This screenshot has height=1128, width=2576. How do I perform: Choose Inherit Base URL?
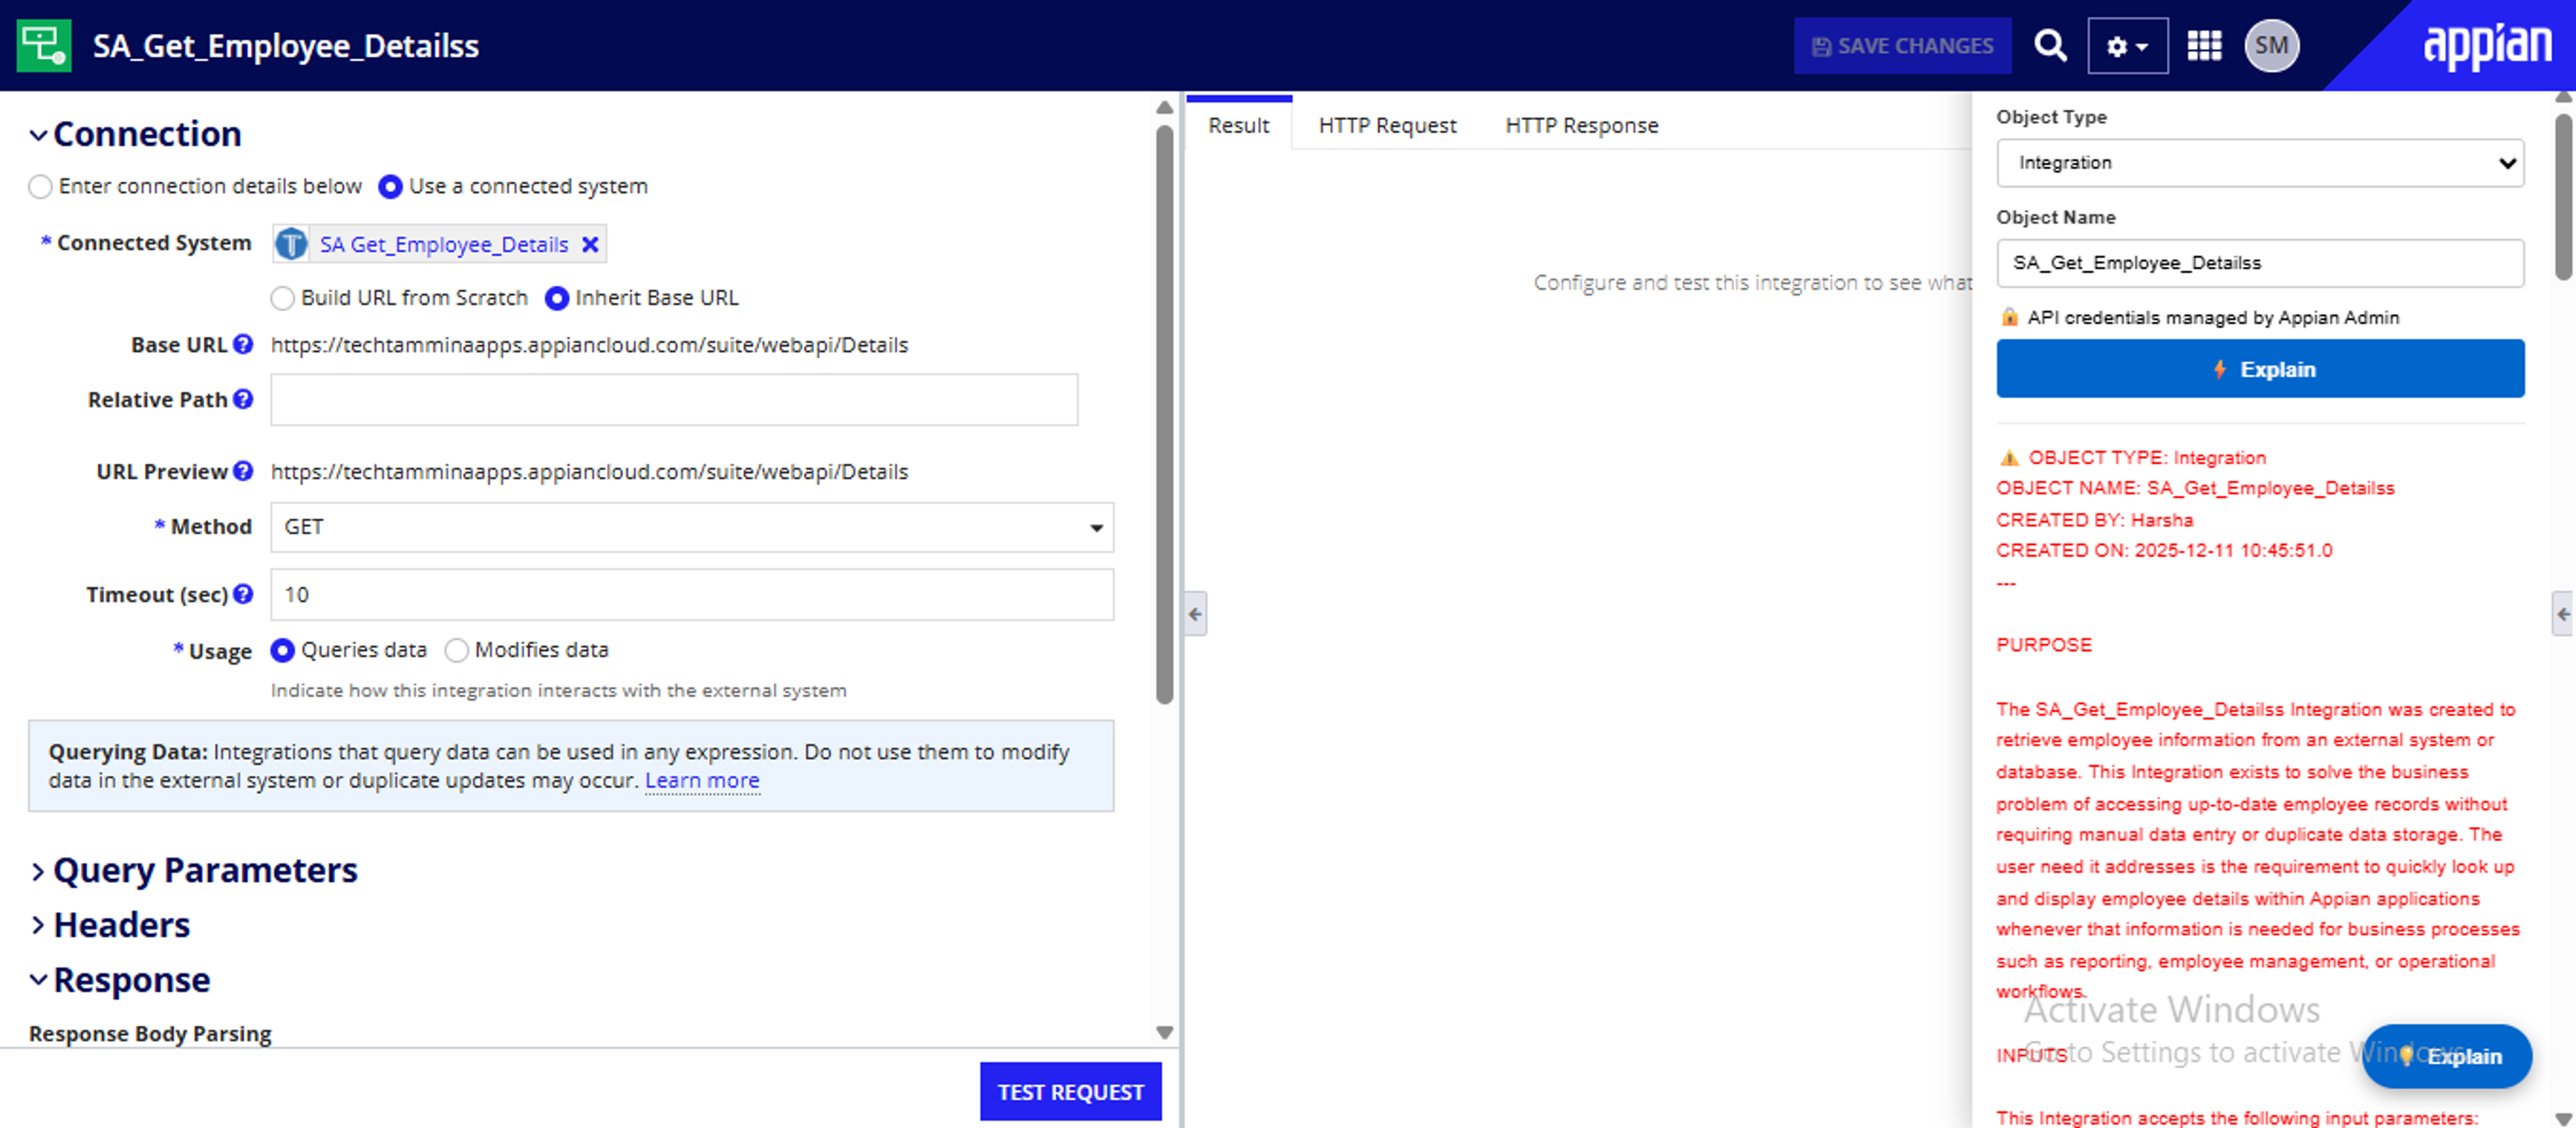point(556,298)
